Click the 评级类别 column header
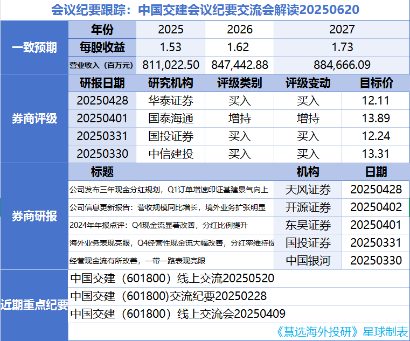The height and width of the screenshot is (341, 410). pos(239,83)
